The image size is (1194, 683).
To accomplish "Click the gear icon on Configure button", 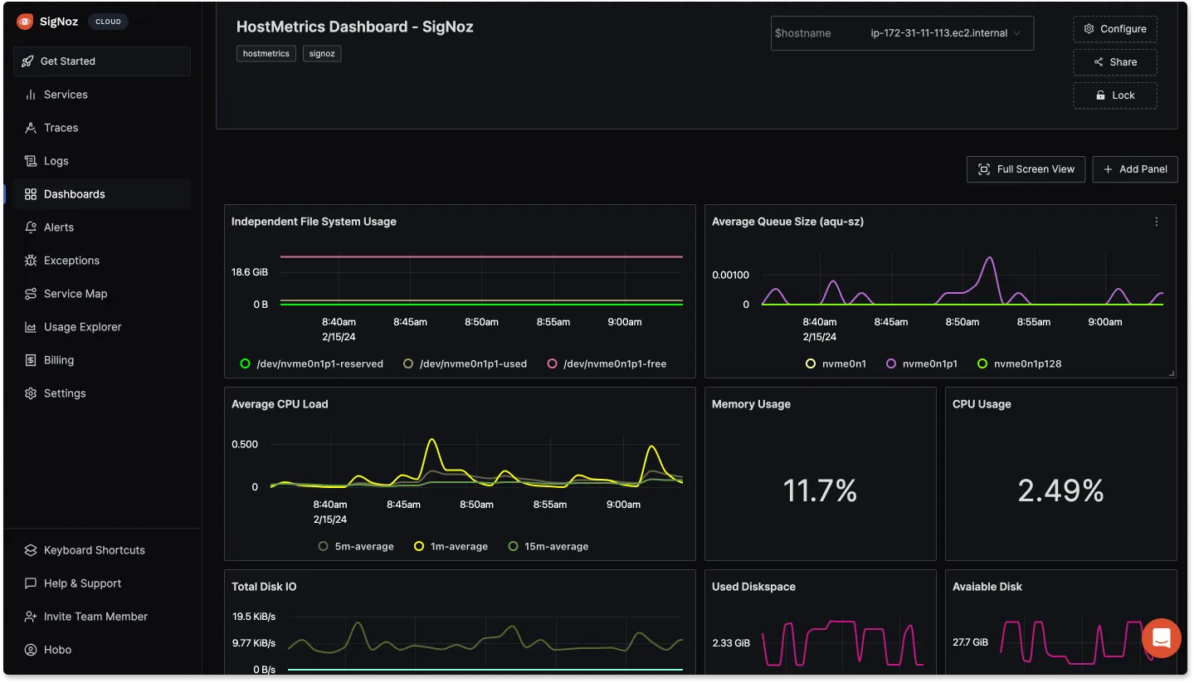I will 1089,29.
